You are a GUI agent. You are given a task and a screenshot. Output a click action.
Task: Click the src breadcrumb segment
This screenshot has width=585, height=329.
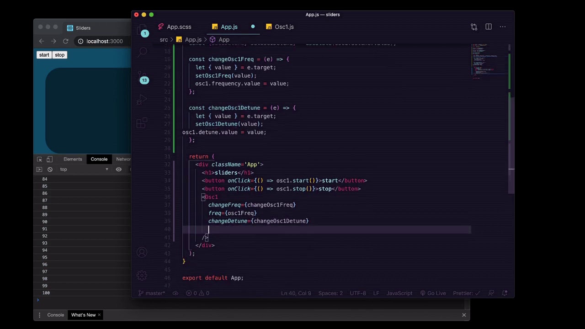point(164,40)
